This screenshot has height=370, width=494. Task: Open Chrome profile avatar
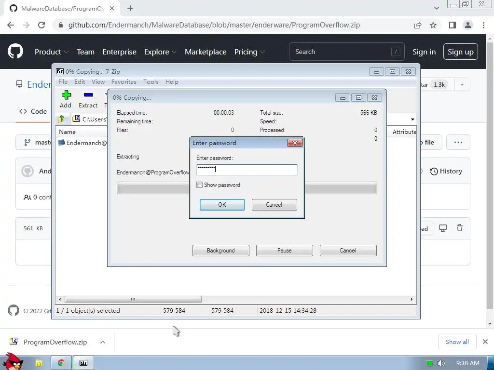click(468, 25)
